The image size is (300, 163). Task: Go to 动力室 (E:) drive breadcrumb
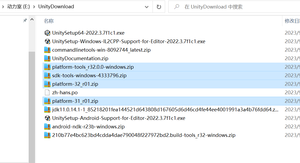pos(18,7)
